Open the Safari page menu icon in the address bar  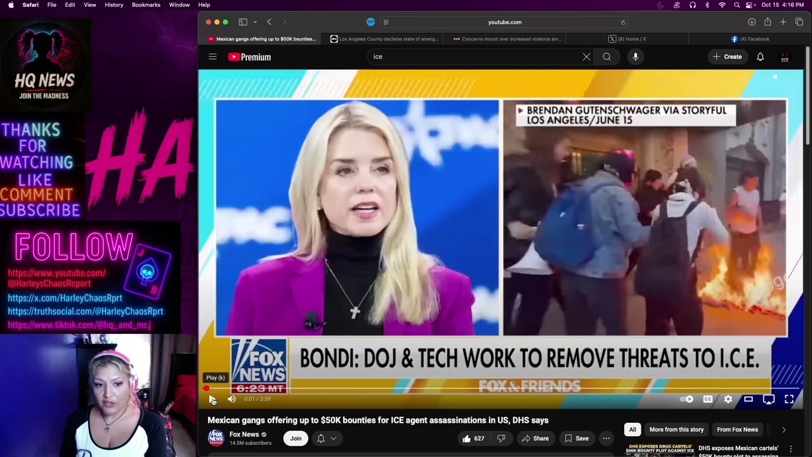point(386,22)
